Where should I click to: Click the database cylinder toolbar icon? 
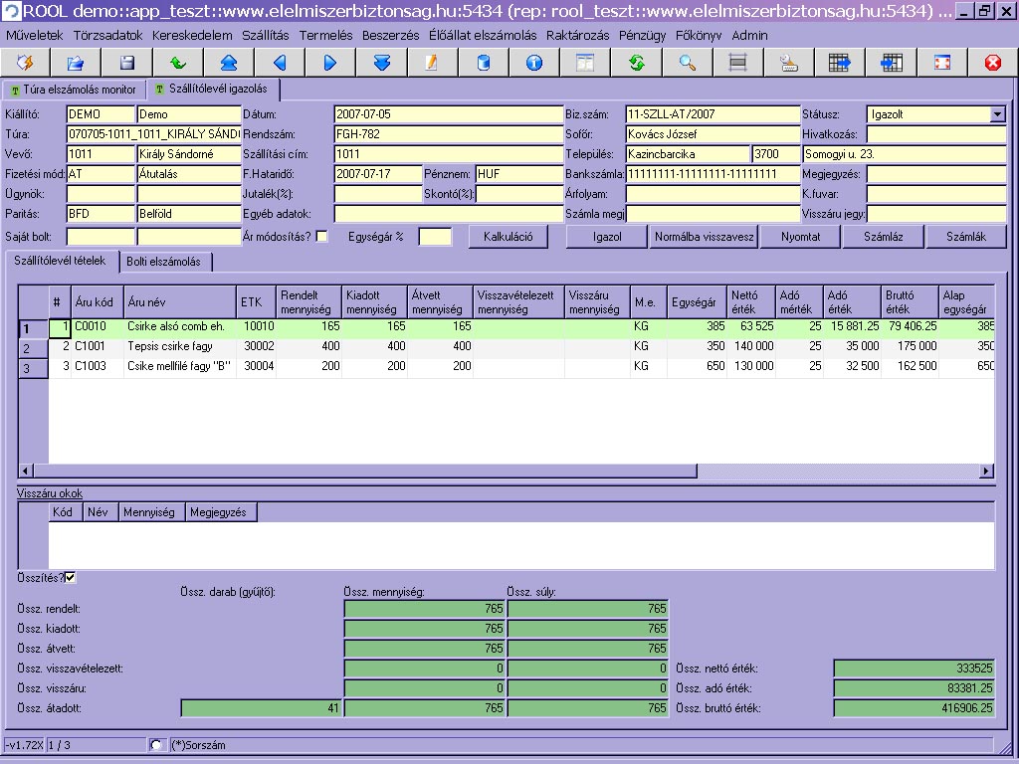[484, 63]
